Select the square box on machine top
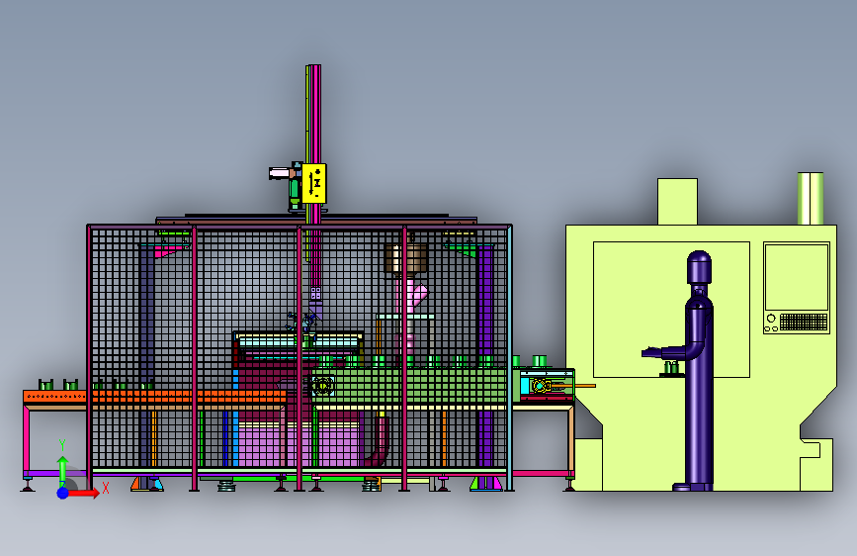Screen dimensions: 857x556 click(677, 202)
